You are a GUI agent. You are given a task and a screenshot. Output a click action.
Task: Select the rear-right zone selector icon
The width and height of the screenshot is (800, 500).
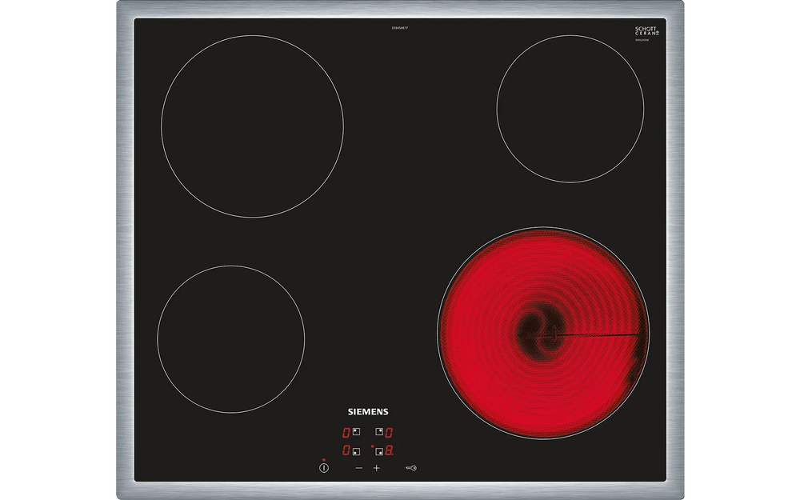tap(379, 432)
